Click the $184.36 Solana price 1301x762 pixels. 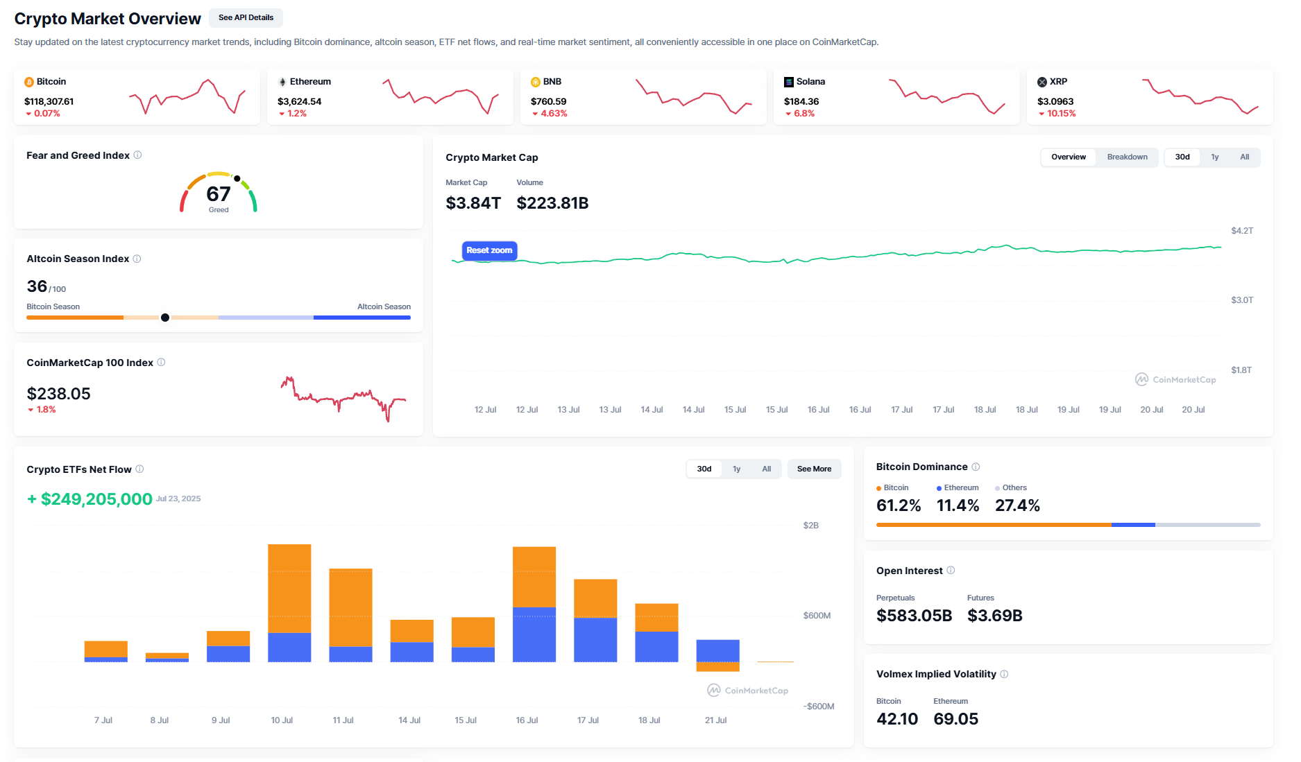click(x=801, y=101)
